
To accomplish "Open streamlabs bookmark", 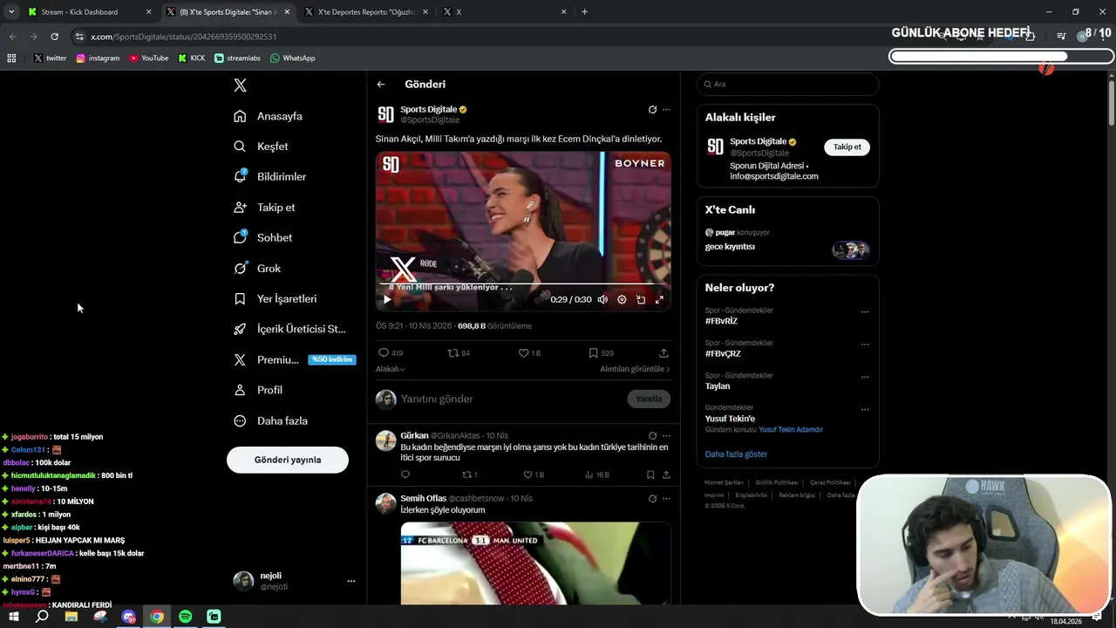I will click(238, 58).
